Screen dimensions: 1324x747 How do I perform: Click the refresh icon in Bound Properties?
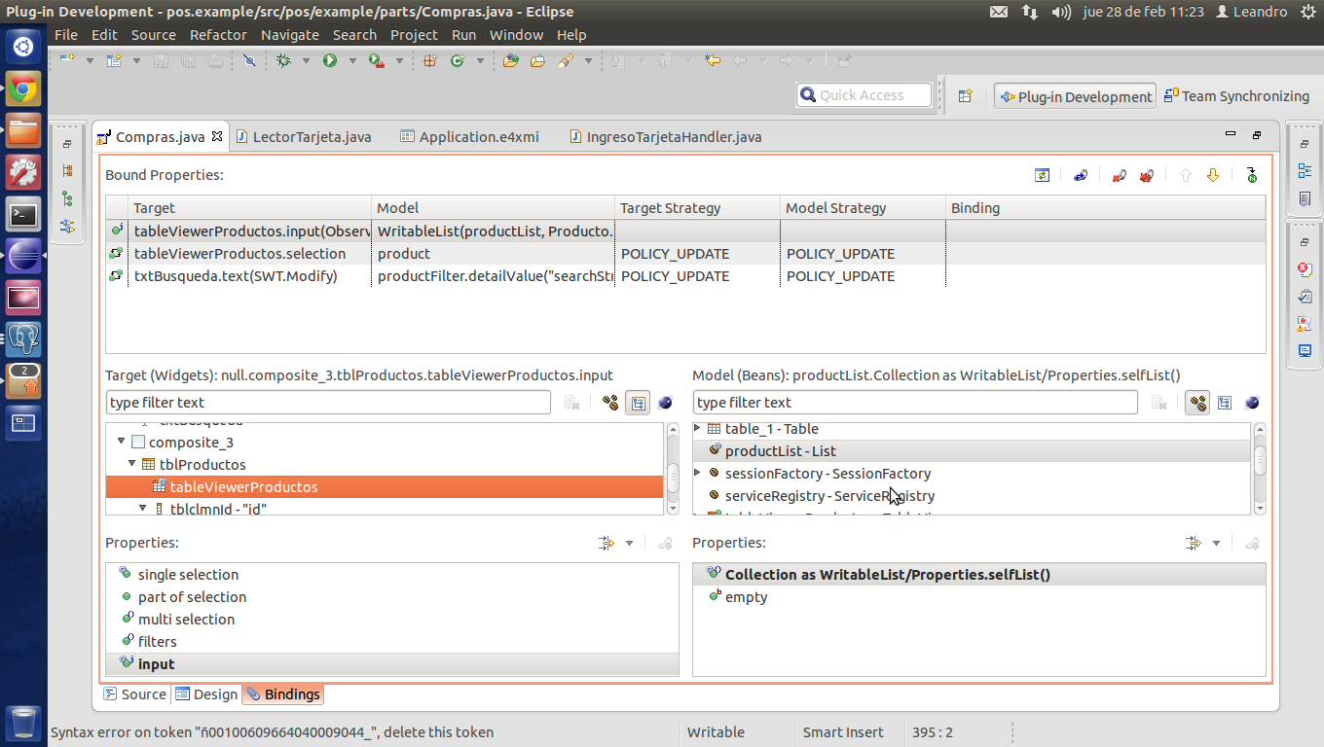point(1043,175)
